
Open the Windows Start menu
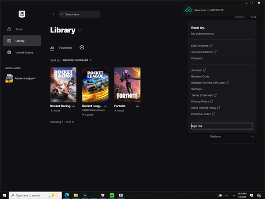pos(4,195)
